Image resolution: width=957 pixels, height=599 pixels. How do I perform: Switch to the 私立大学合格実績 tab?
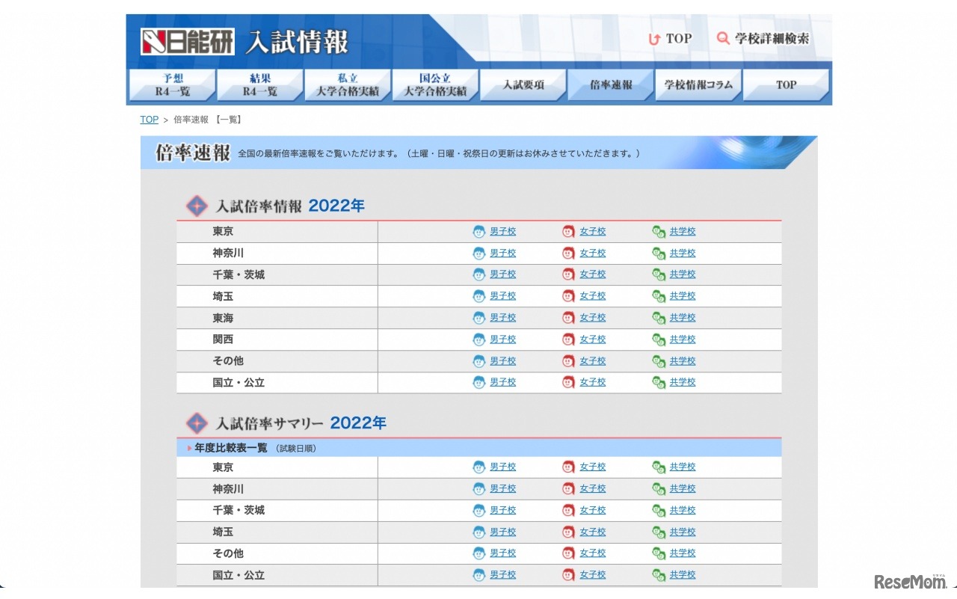click(347, 85)
